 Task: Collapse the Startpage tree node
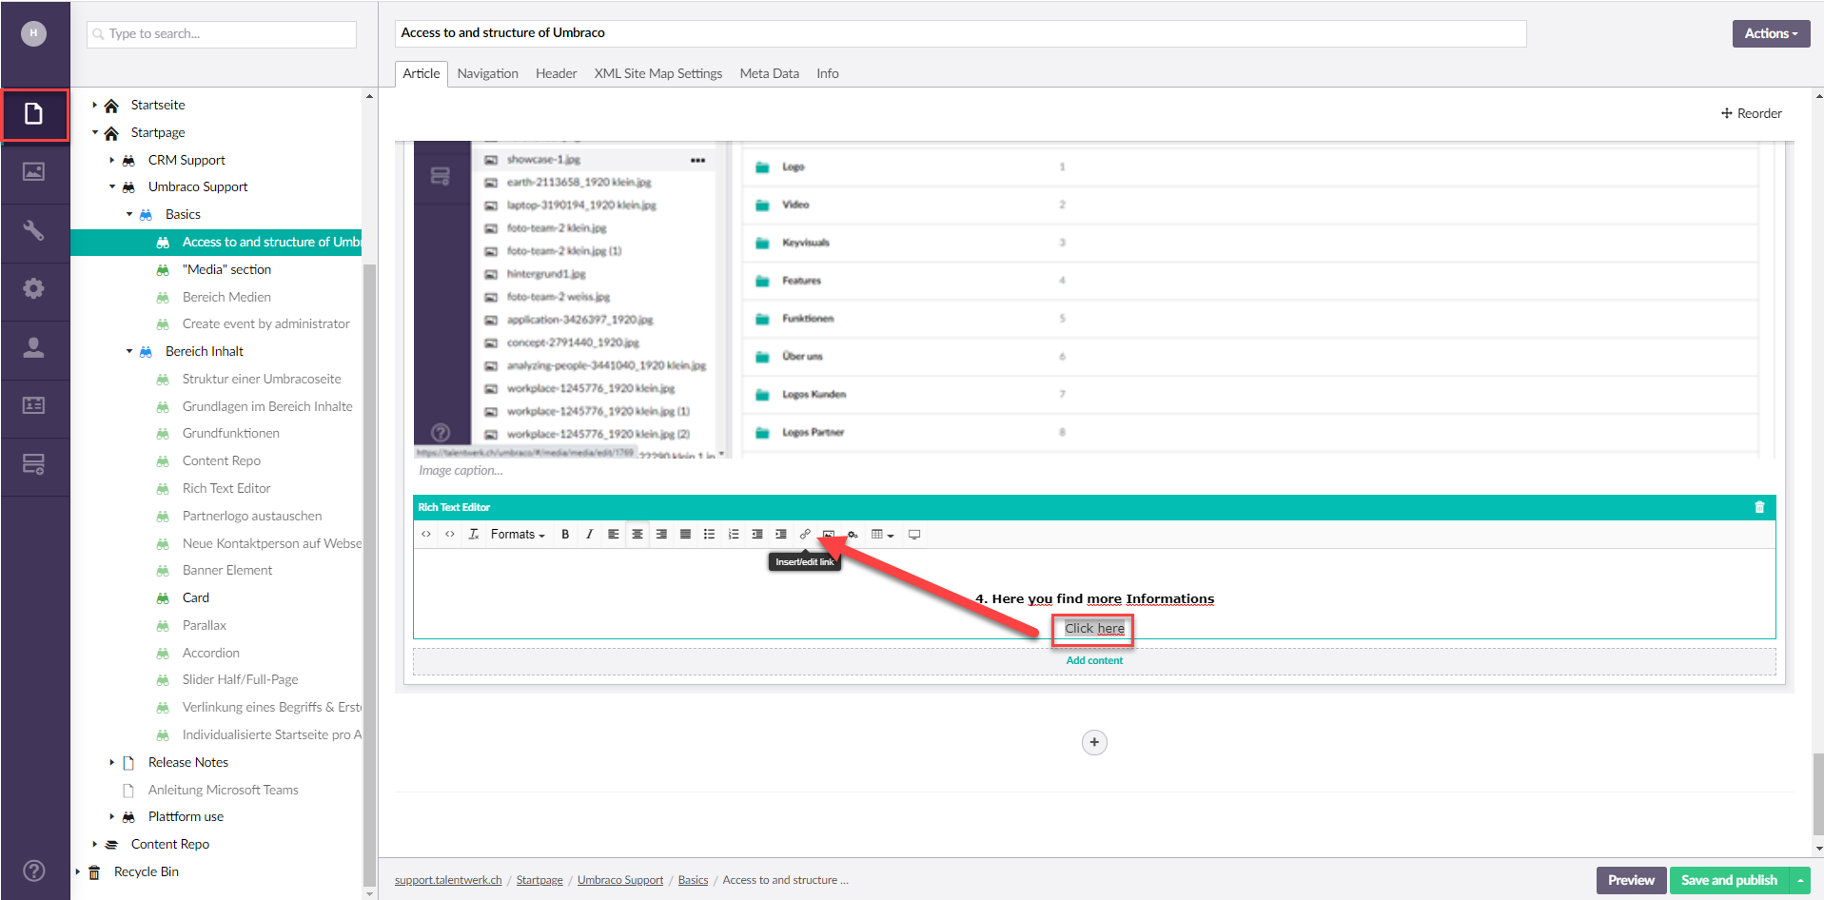coord(94,132)
